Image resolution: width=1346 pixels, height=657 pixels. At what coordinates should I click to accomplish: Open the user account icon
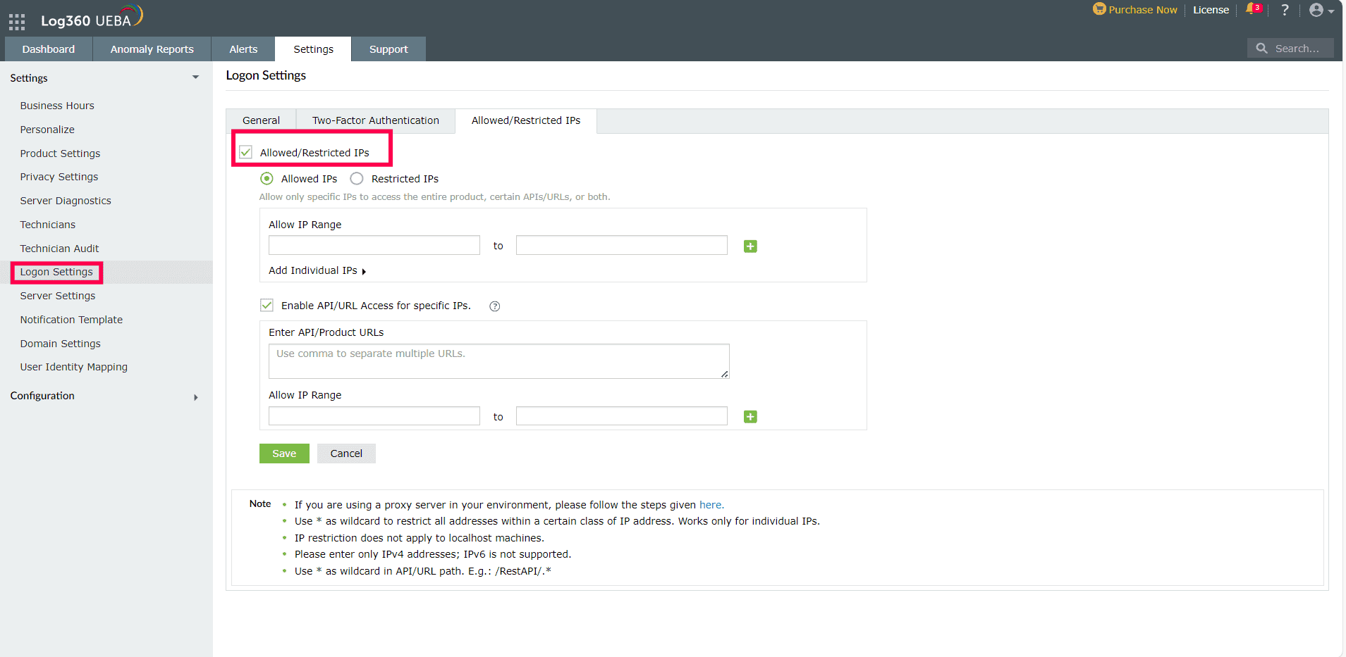point(1317,10)
